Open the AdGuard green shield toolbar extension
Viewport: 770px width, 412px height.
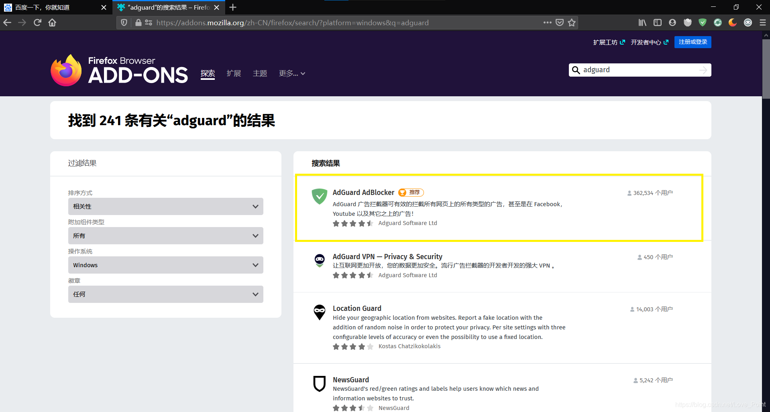[703, 22]
